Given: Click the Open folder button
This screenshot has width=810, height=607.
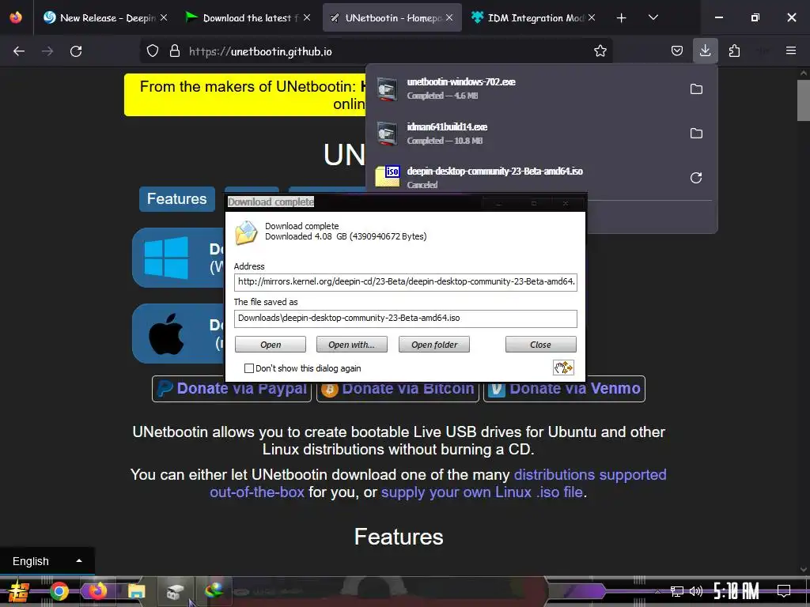Looking at the screenshot, I should [434, 345].
